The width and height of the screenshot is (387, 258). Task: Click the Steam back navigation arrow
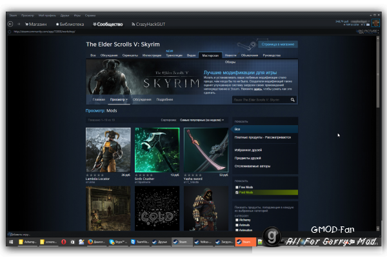click(x=10, y=24)
